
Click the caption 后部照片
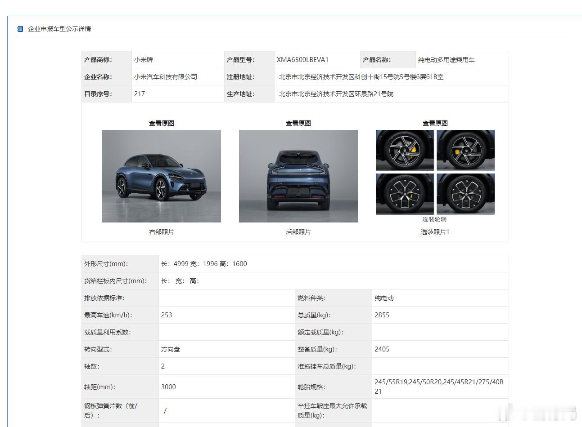tap(298, 232)
